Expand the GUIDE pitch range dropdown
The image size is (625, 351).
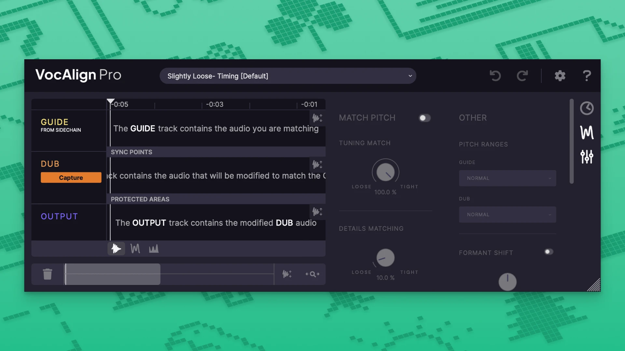pos(507,178)
